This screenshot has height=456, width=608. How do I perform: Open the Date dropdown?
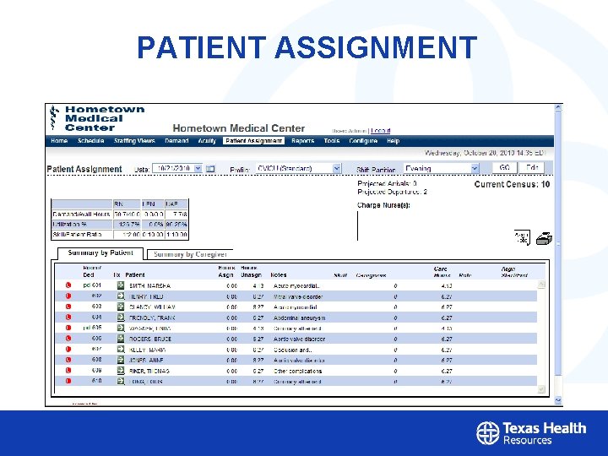(x=198, y=168)
